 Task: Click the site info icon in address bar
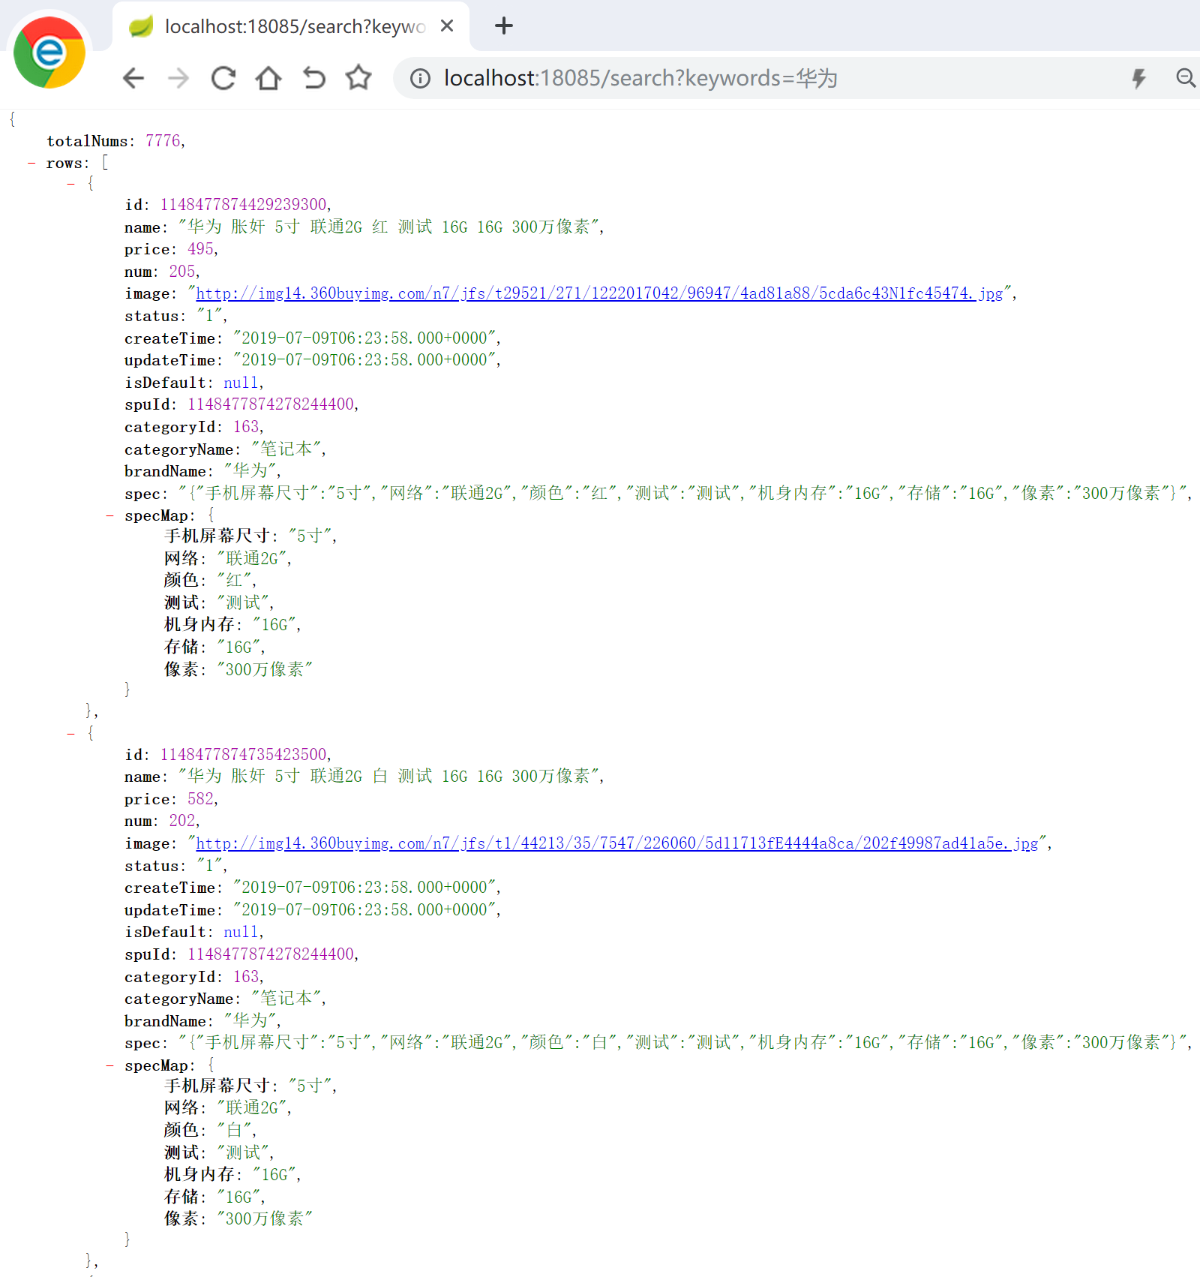[x=421, y=78]
